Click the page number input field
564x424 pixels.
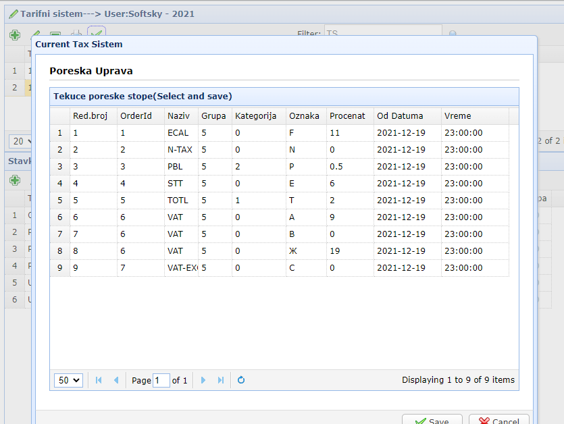[x=161, y=380]
